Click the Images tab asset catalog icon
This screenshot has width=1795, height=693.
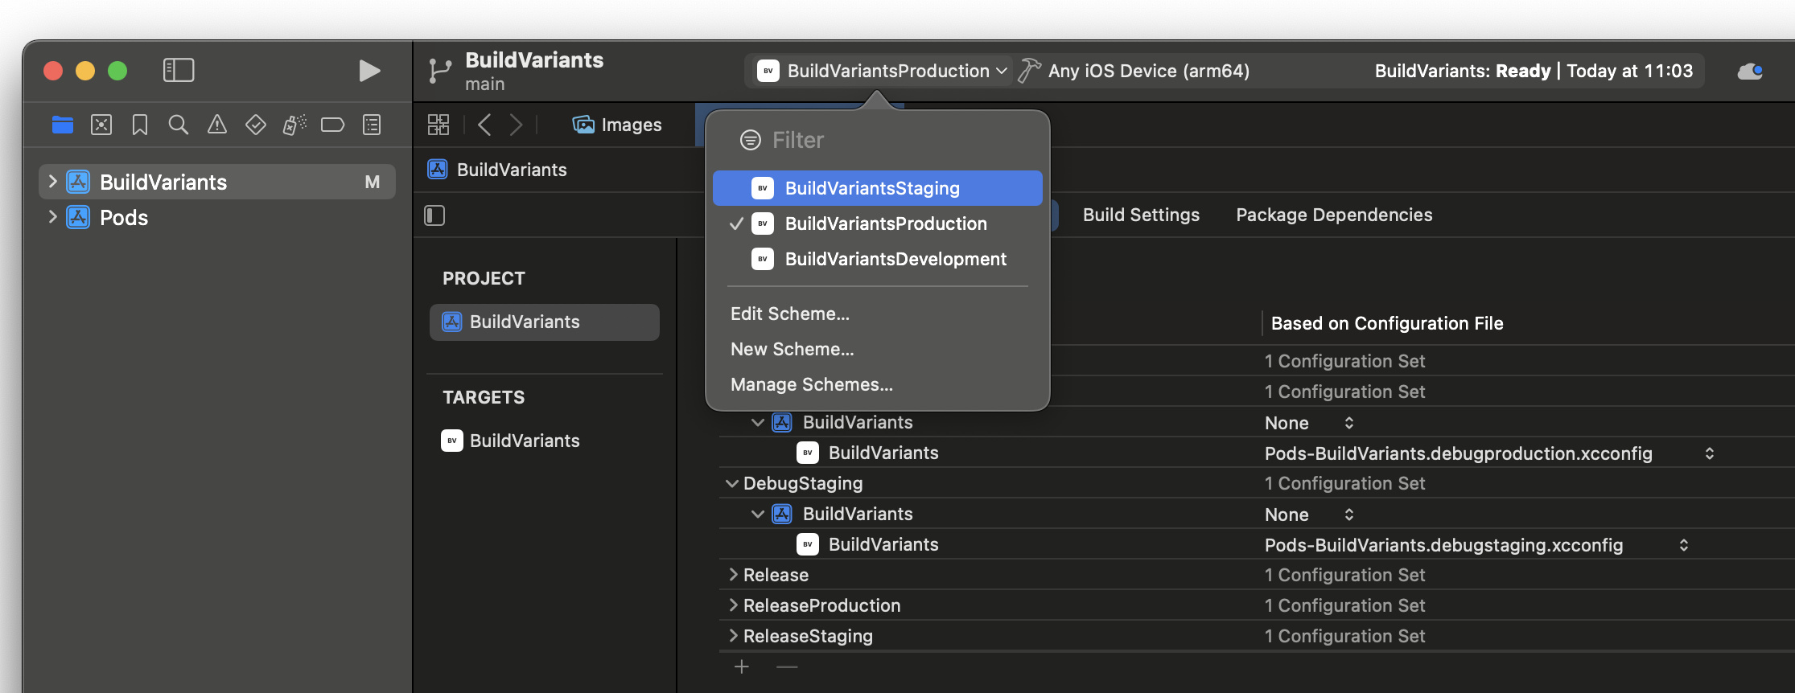click(583, 124)
